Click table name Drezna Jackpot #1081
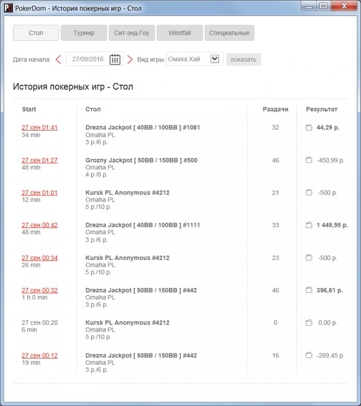This screenshot has width=361, height=406. tap(142, 127)
